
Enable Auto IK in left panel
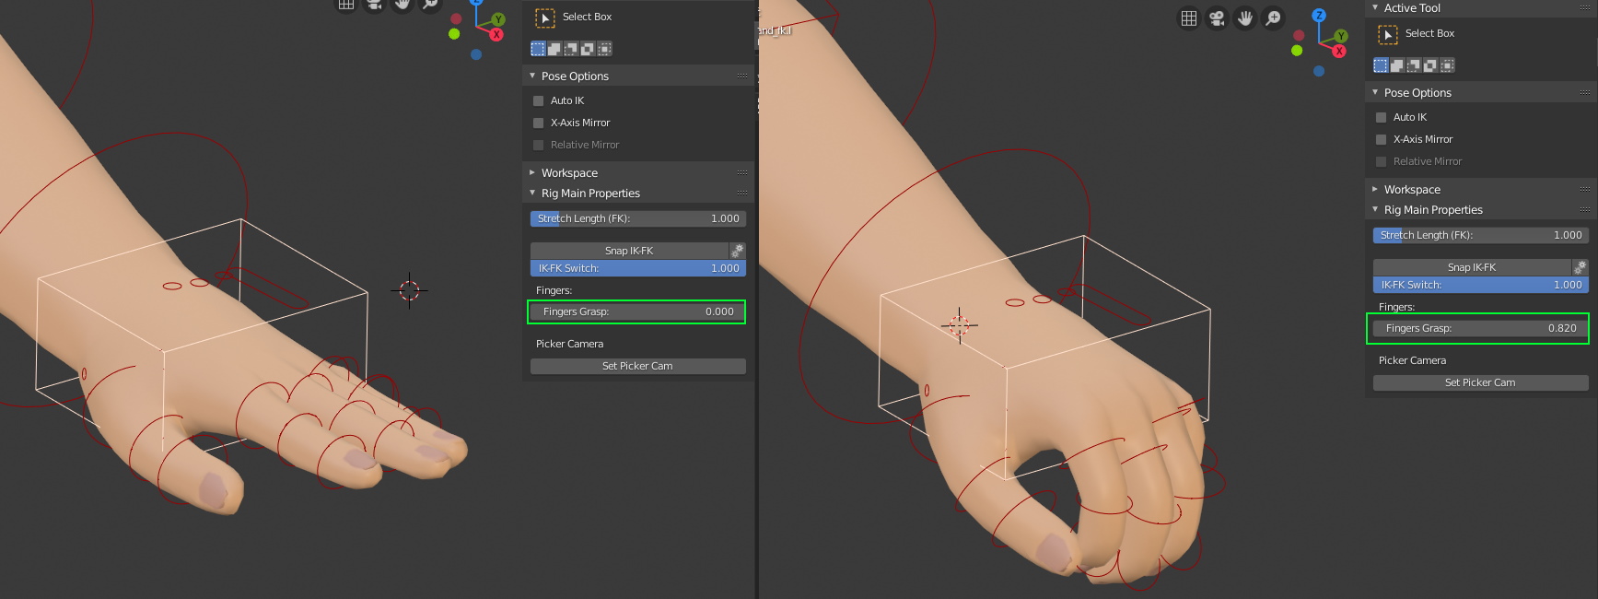coord(539,100)
